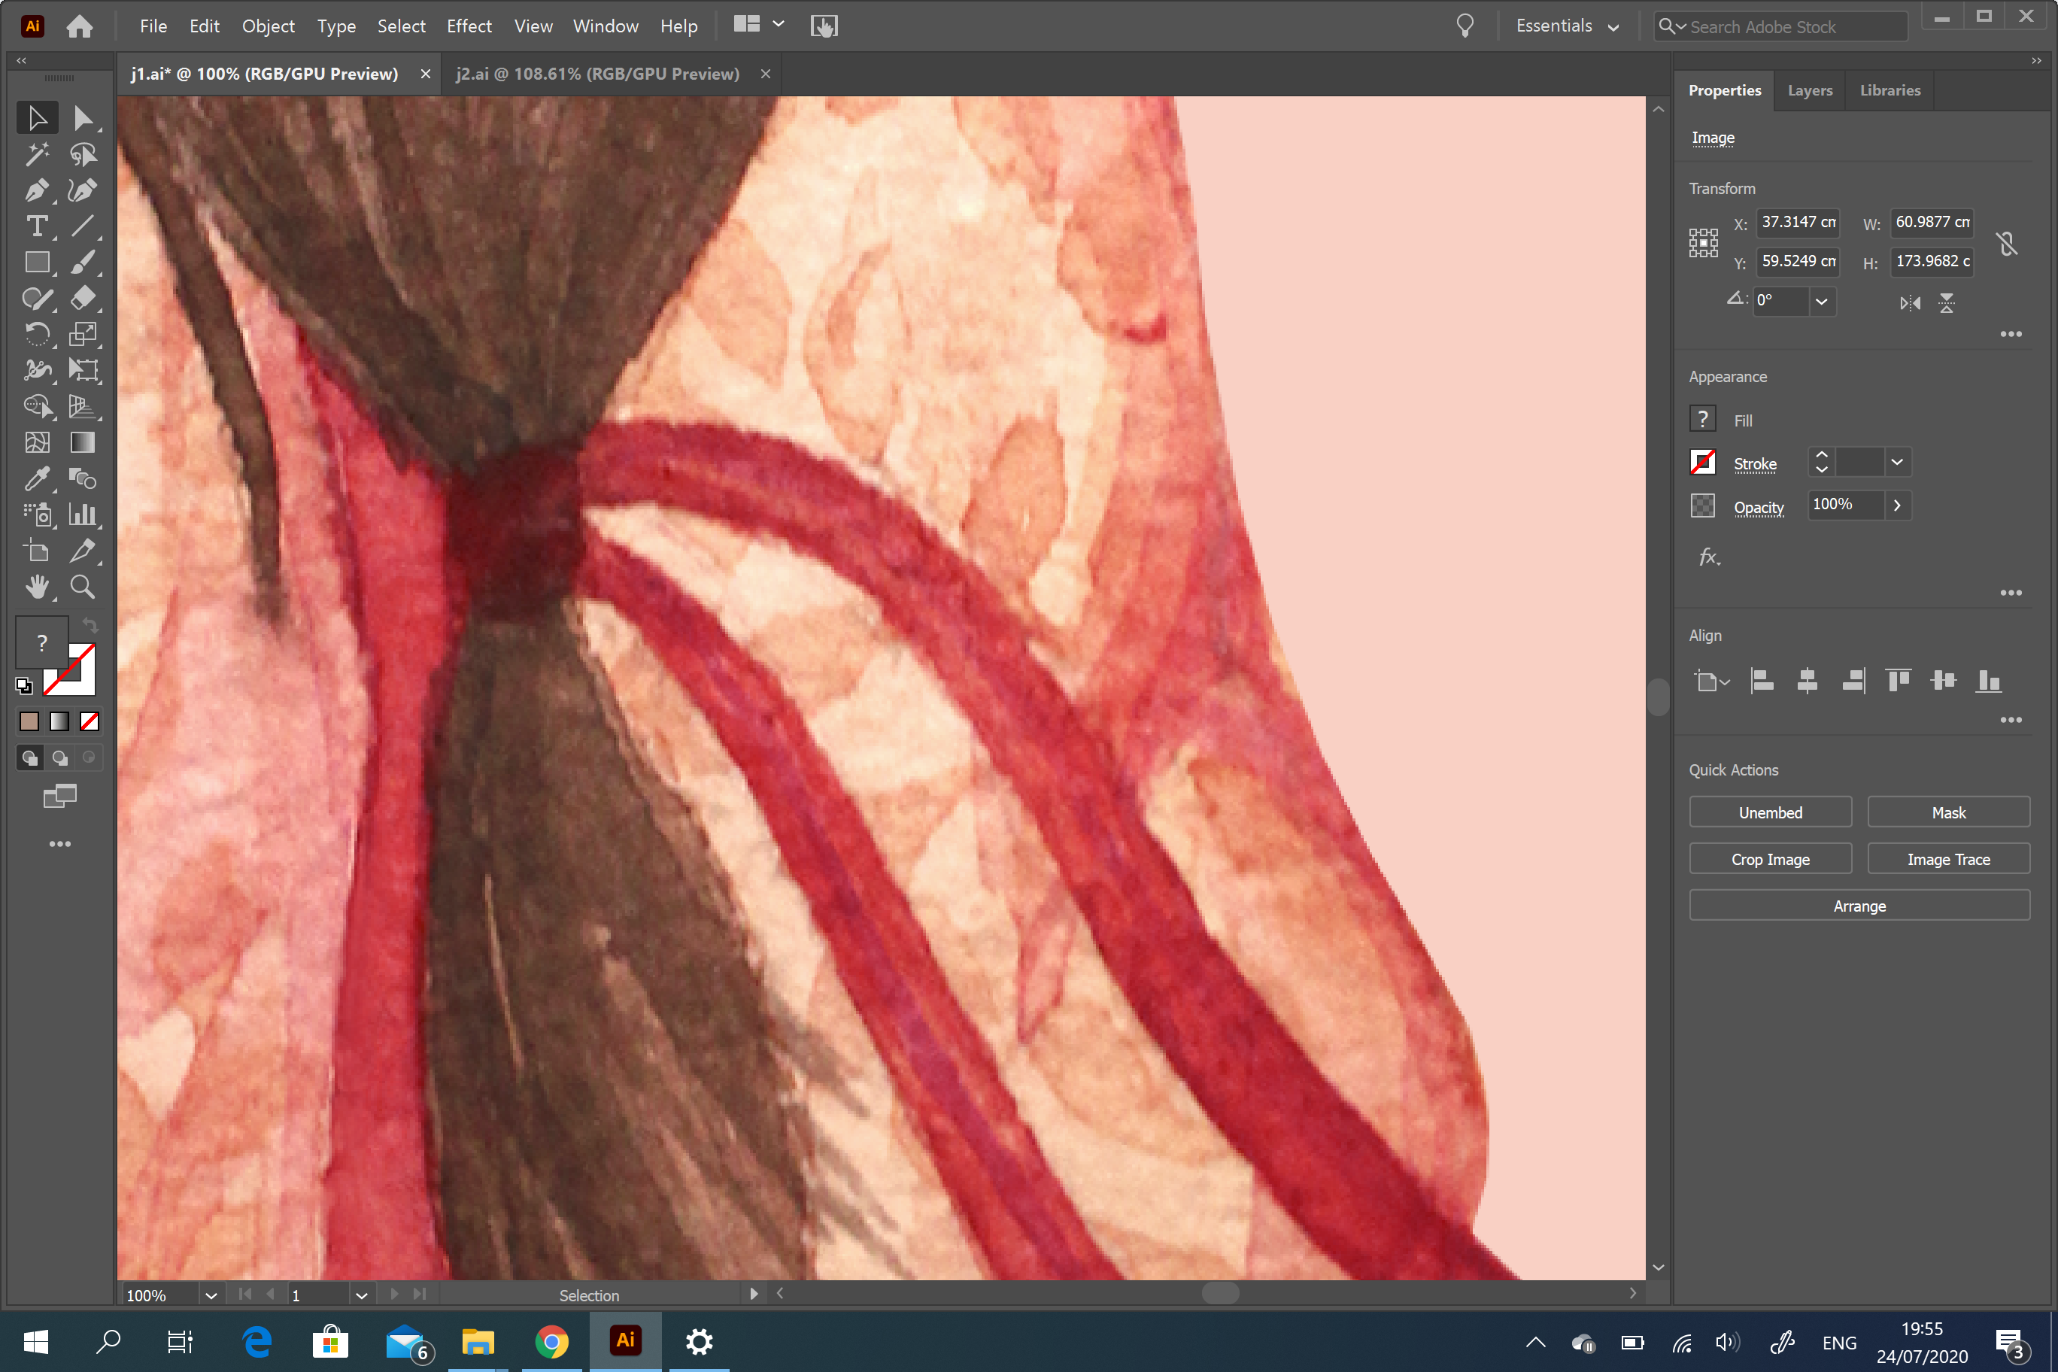Expand the rotation angle dropdown
The image size is (2058, 1372).
pyautogui.click(x=1823, y=301)
